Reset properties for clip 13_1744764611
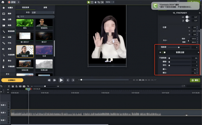This screenshot has width=202, height=125. (x=200, y=13)
